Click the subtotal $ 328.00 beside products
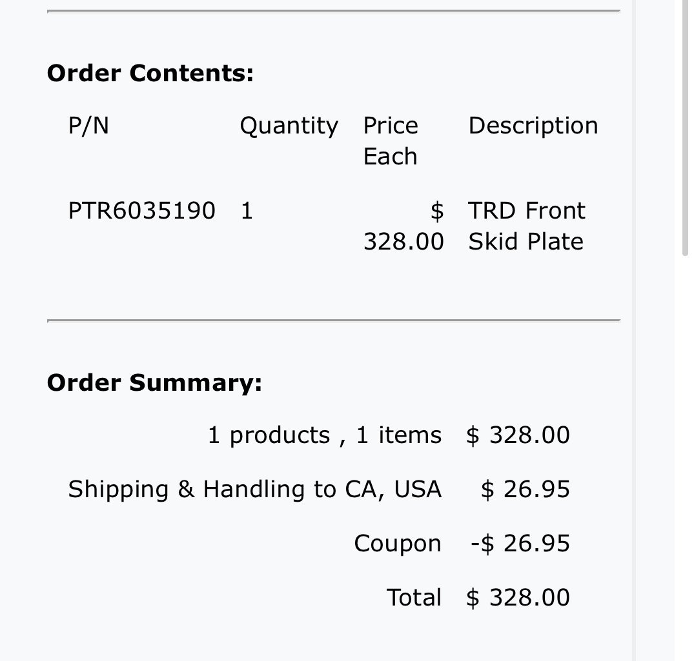Viewport: 694px width, 661px height. click(x=518, y=435)
